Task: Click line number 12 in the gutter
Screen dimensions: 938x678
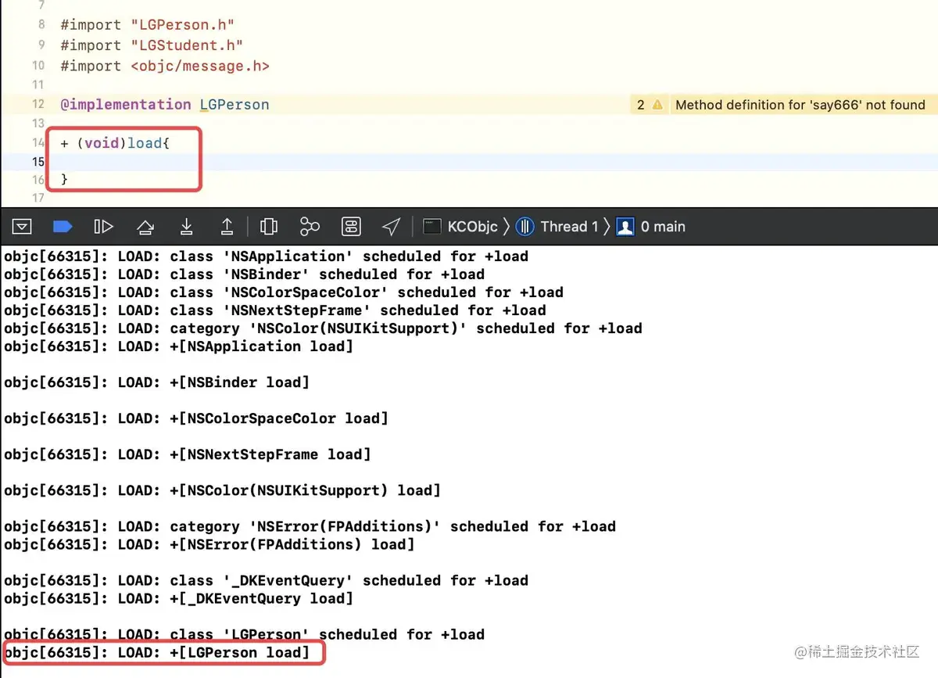Action: (38, 104)
